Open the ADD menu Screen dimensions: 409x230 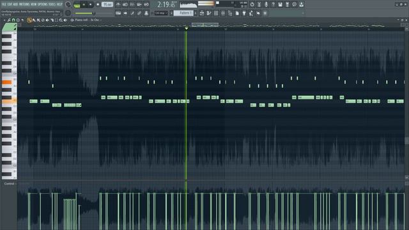pos(15,4)
